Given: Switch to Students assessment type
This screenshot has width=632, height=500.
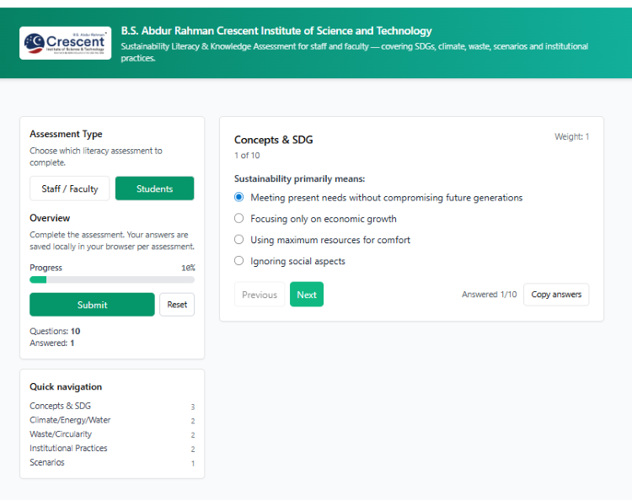Looking at the screenshot, I should (154, 189).
